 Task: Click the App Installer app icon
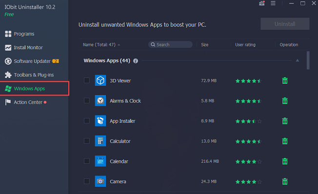click(100, 121)
